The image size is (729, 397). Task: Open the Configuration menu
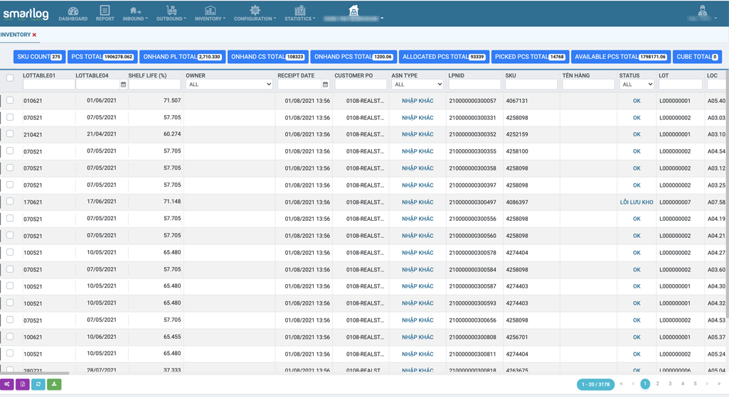pyautogui.click(x=255, y=13)
